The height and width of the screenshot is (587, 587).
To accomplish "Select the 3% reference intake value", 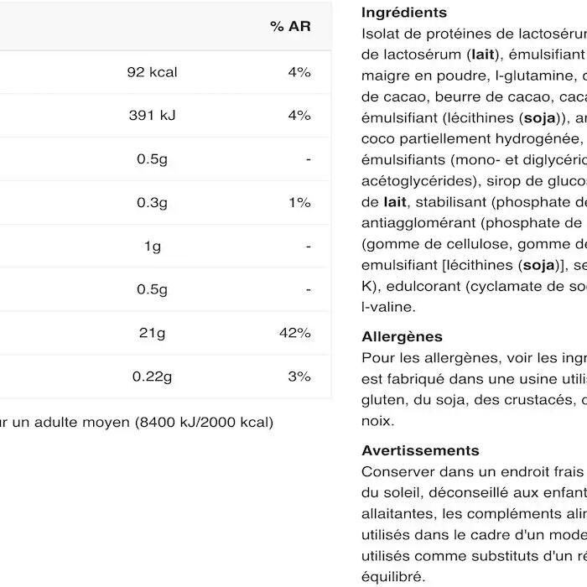I will click(299, 377).
